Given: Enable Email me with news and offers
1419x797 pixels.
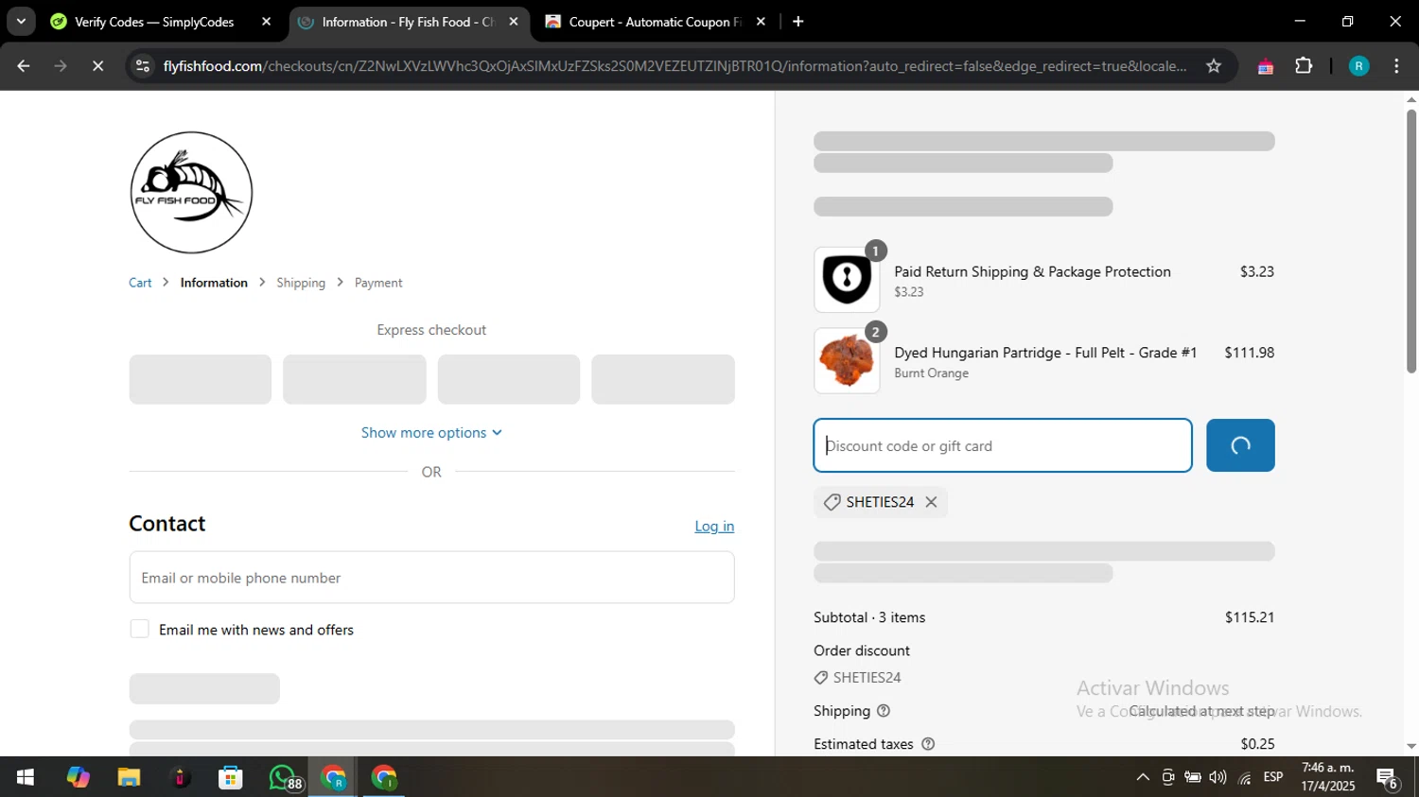Looking at the screenshot, I should coord(140,630).
